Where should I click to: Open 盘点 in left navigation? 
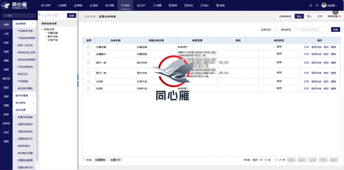(x=6, y=88)
